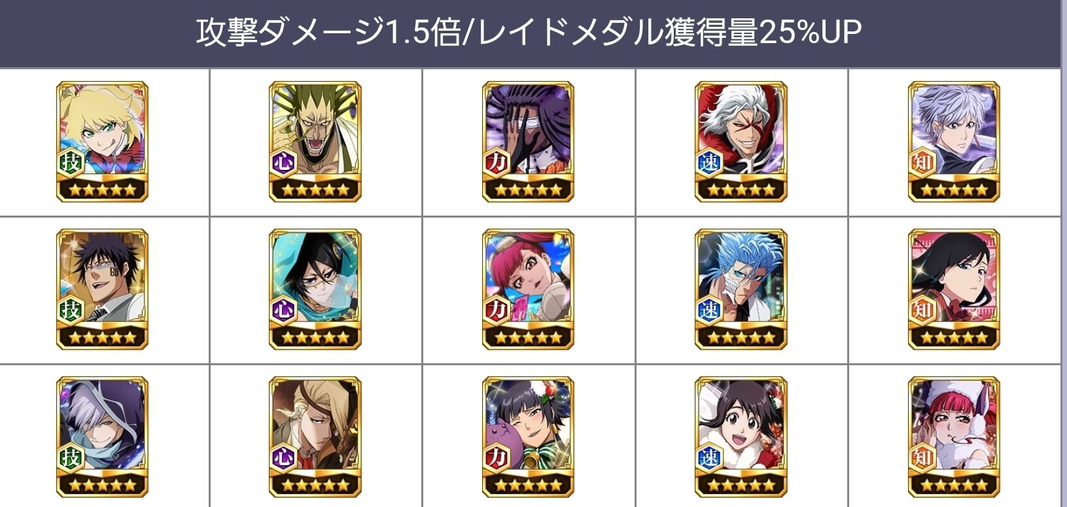
Task: Tap the 速 attribute badge on the blue-haired card
Action: pyautogui.click(x=709, y=310)
